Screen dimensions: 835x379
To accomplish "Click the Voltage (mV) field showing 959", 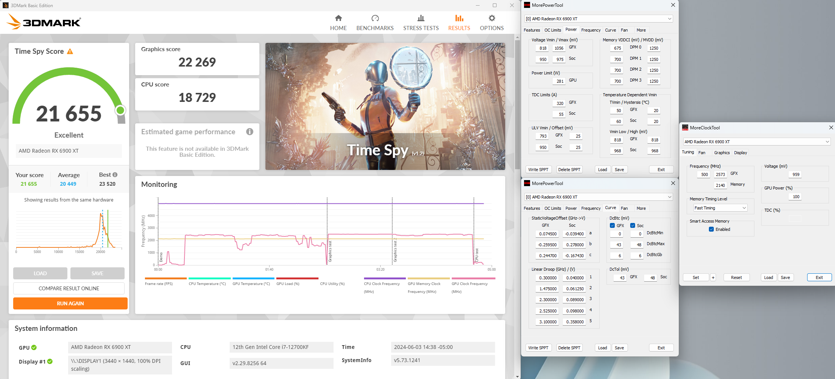I will click(x=795, y=174).
